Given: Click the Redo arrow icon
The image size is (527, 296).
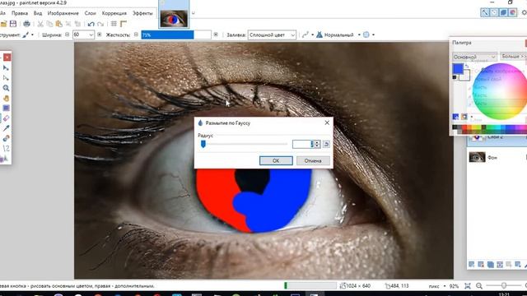Looking at the screenshot, I should 100,24.
